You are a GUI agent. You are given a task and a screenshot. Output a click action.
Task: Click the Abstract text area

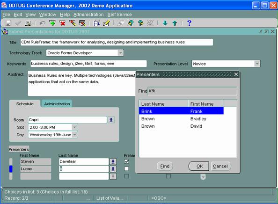[82, 83]
